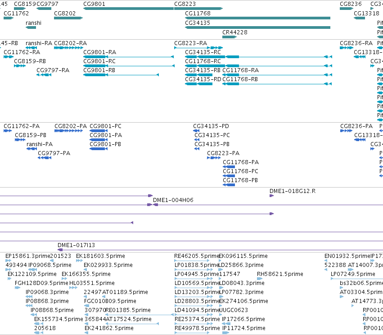Open protein CG9797-PA
This screenshot has height=335, width=383.
click(54, 153)
